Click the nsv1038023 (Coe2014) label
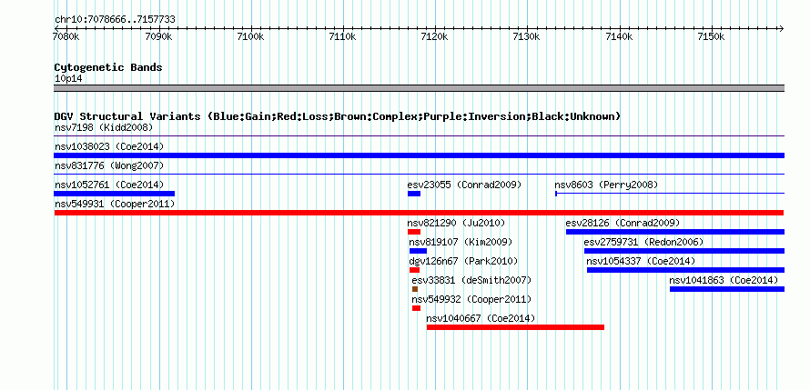 coord(109,146)
